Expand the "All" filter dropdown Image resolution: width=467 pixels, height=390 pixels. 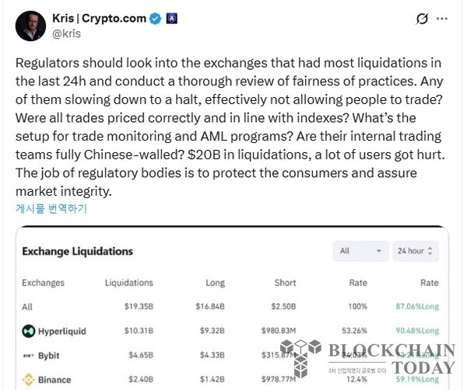coord(359,251)
